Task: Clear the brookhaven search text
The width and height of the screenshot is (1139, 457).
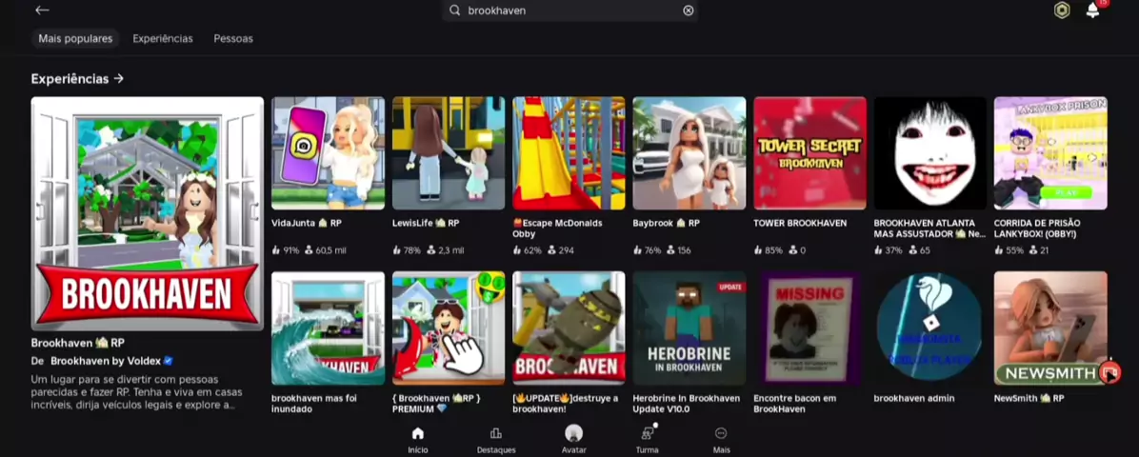Action: [x=689, y=10]
